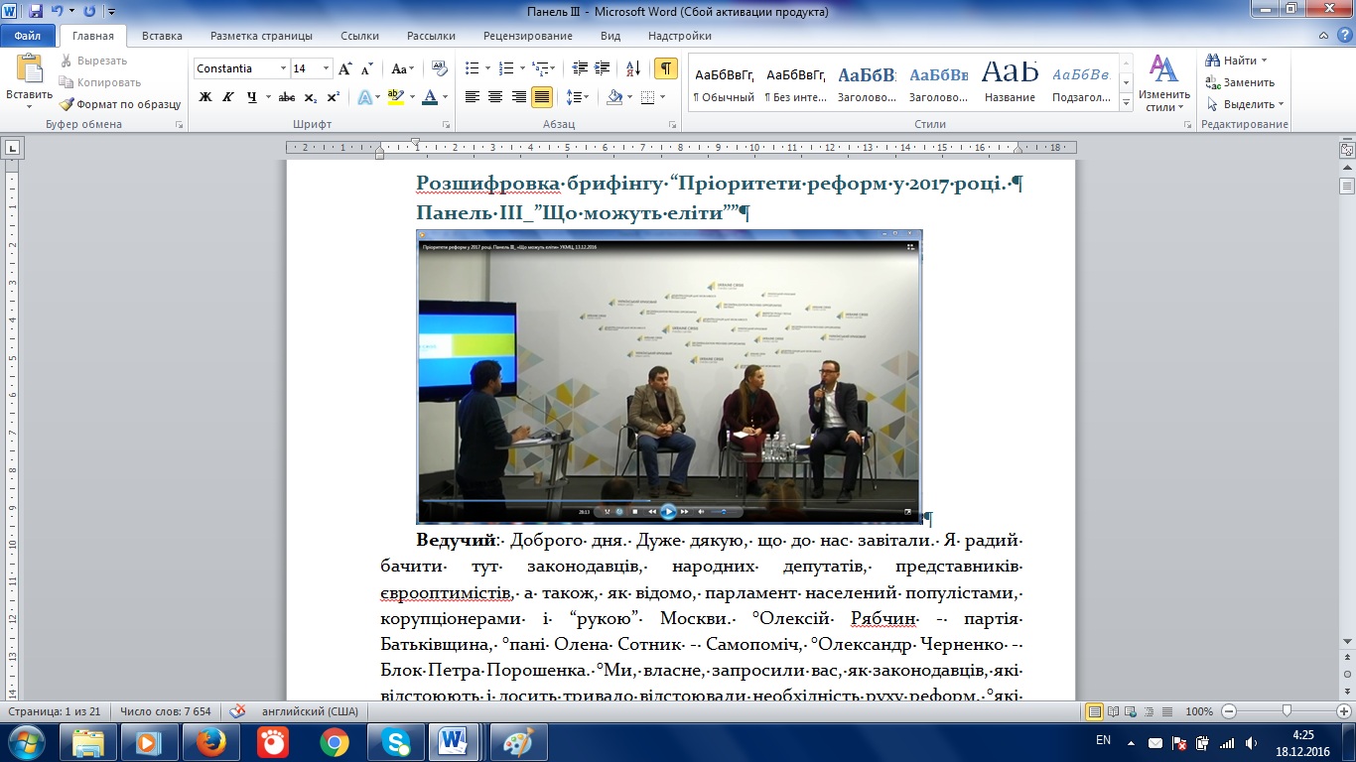The image size is (1356, 762).
Task: Expand the Найти dropdown arrow
Action: 1266,61
